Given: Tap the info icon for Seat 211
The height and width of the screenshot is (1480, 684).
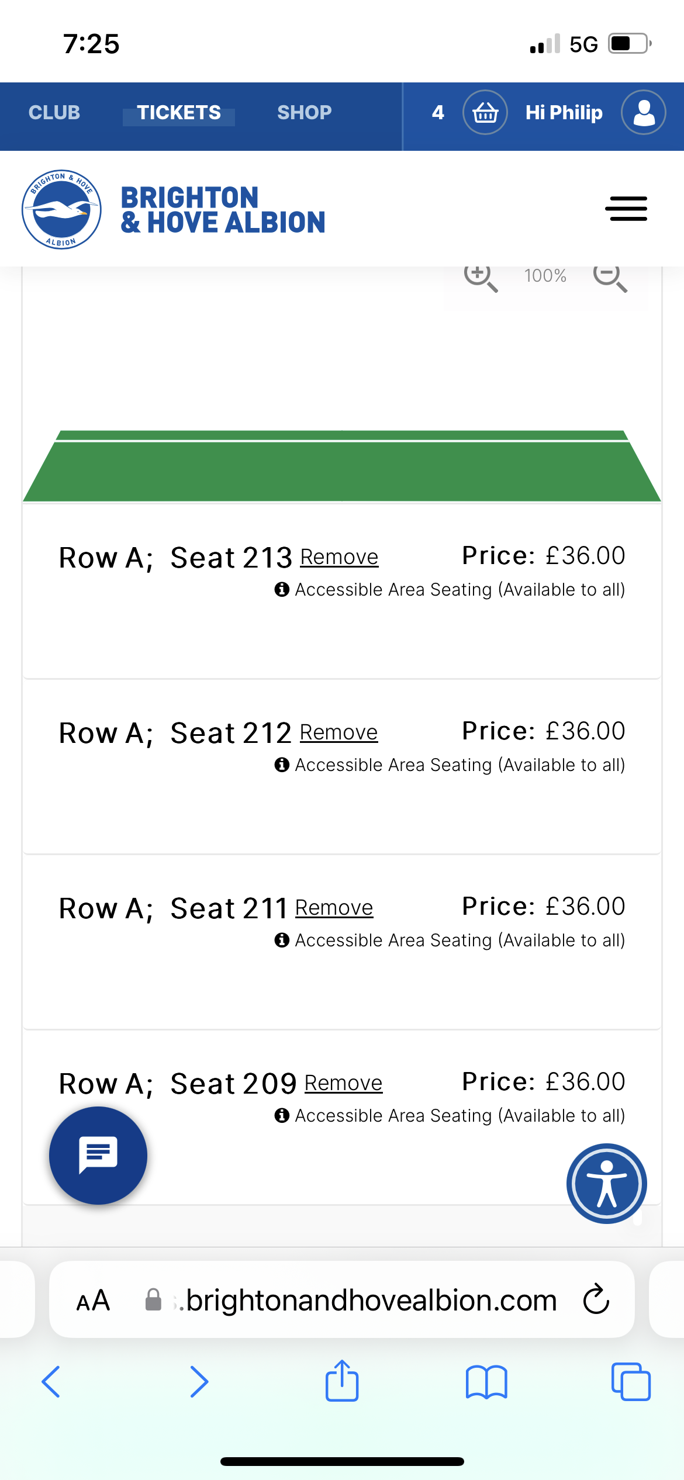Looking at the screenshot, I should pos(282,940).
